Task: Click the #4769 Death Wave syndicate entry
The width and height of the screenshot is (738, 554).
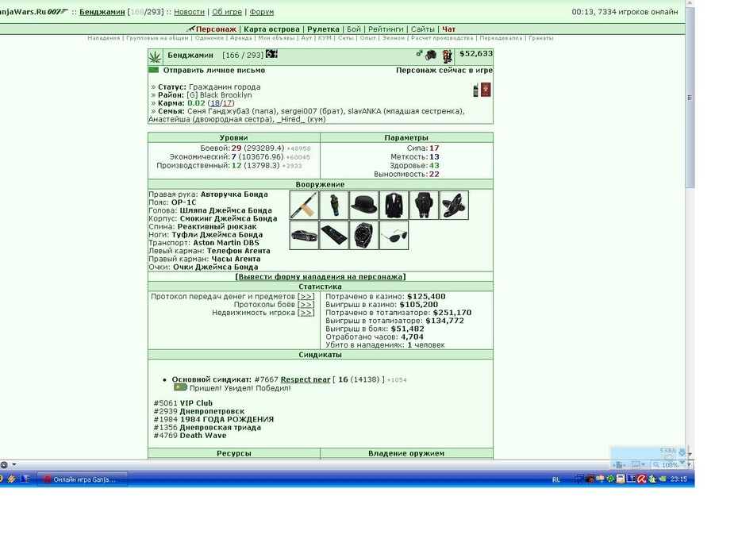Action: [x=190, y=436]
